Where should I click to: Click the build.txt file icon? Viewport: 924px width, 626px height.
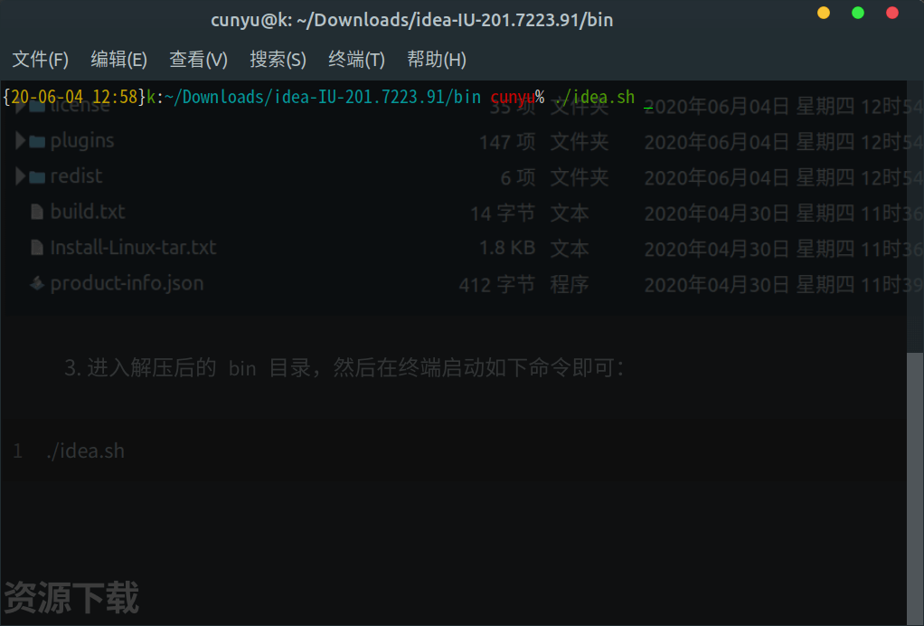37,212
